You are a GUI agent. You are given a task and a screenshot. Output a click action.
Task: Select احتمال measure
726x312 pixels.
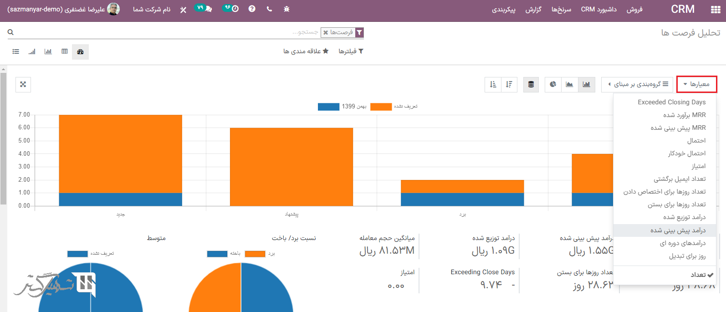tap(665, 140)
